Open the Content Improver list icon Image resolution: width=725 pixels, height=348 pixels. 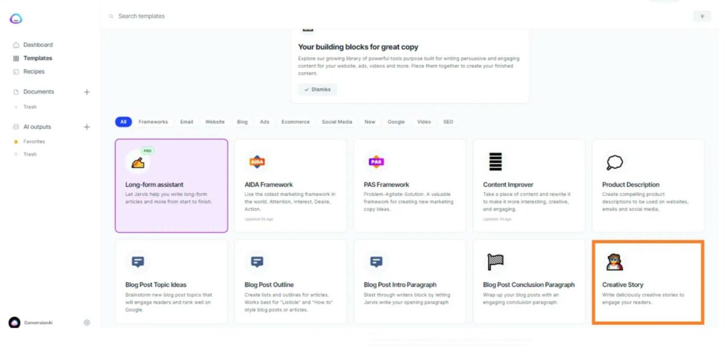click(495, 161)
